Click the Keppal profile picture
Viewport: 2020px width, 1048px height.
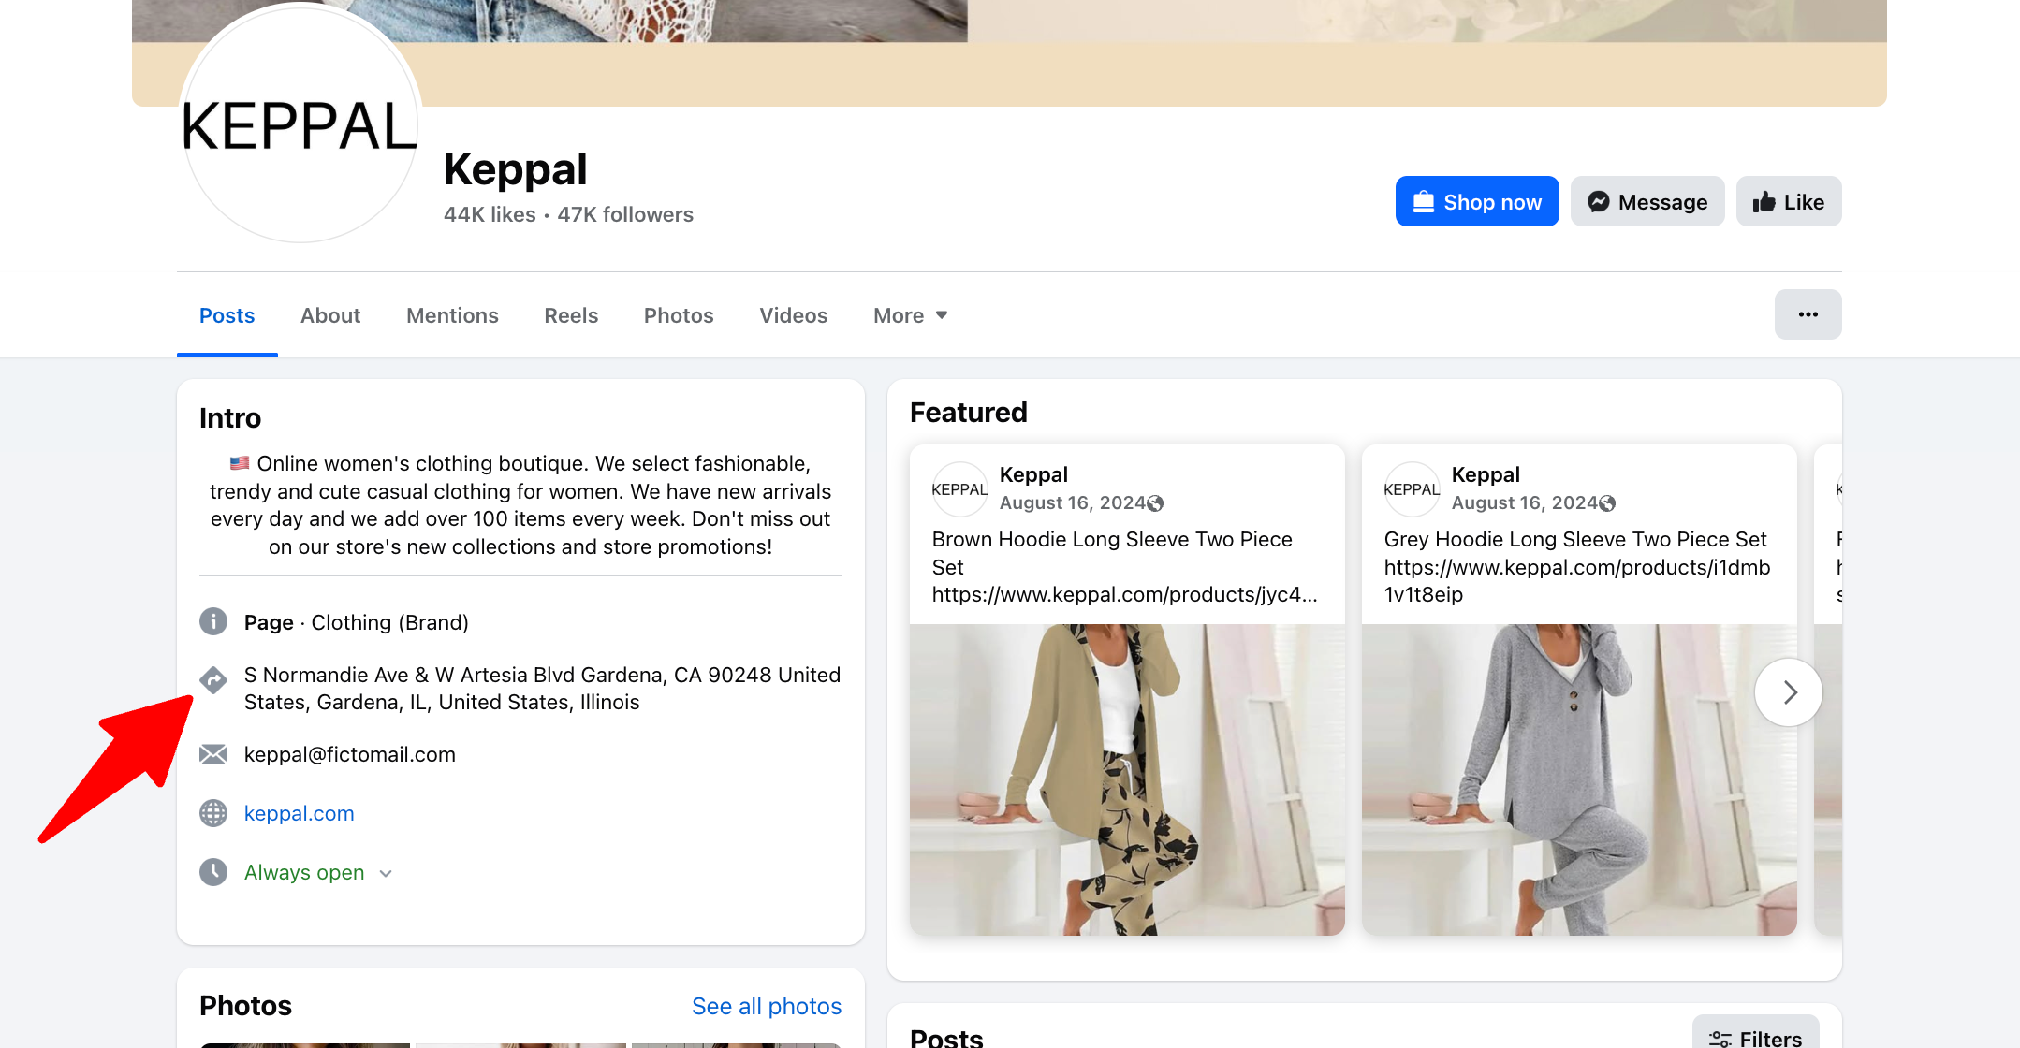(300, 124)
